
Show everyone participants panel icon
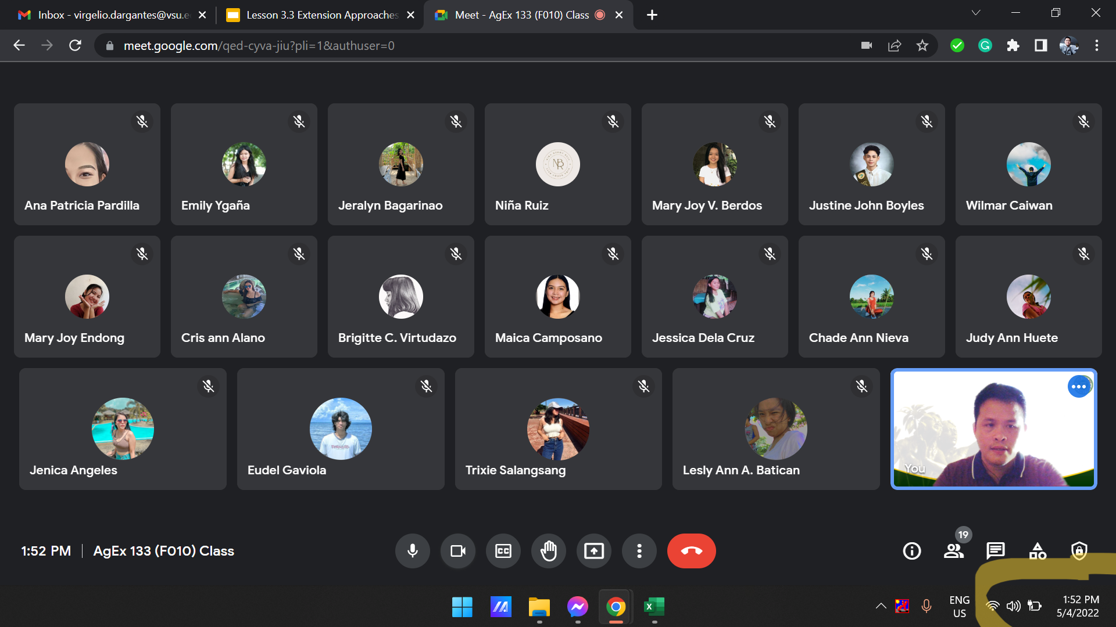(x=953, y=551)
